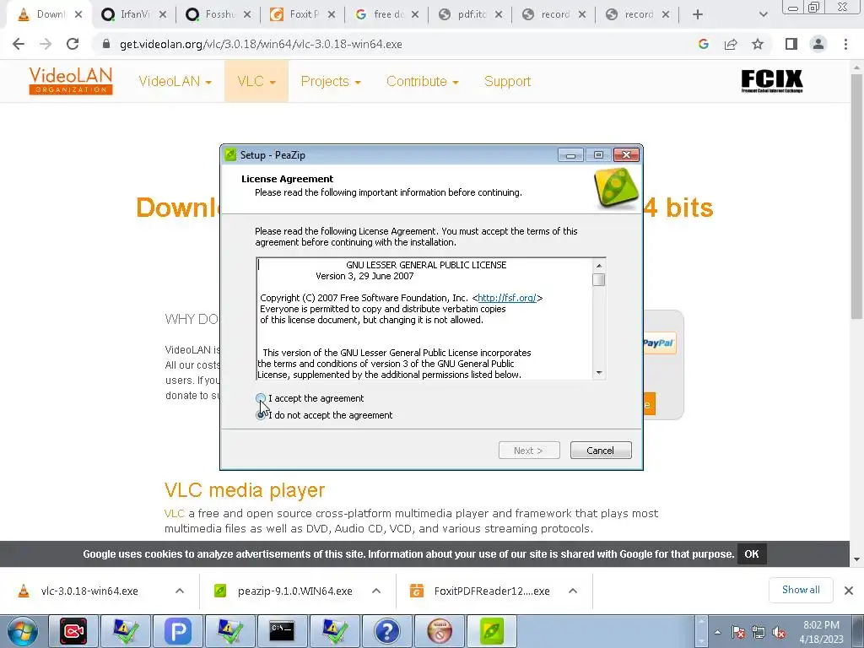864x648 pixels.
Task: Click the taskbar clock showing 8:02 PM
Action: coord(821,632)
